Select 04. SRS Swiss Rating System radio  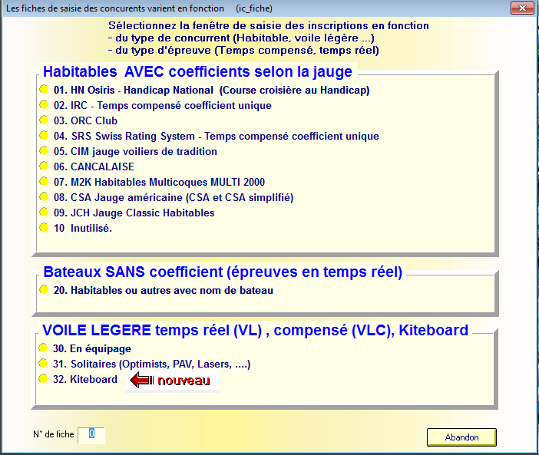point(44,136)
